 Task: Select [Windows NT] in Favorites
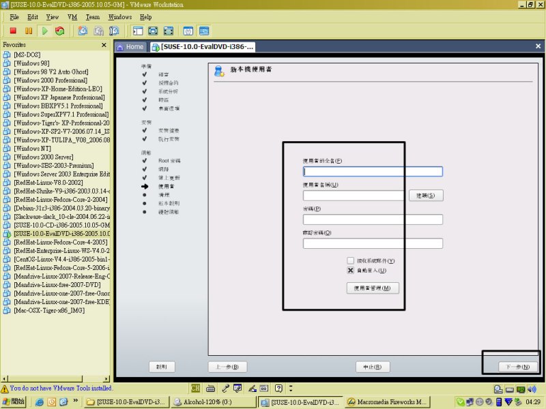[x=32, y=149]
